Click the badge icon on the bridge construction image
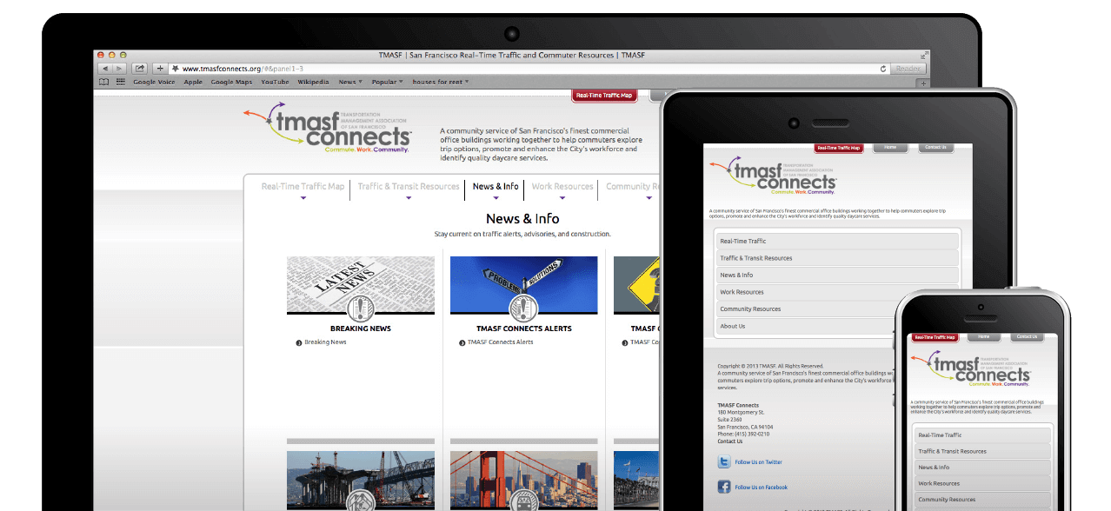Image resolution: width=1111 pixels, height=511 pixels. pos(360,500)
